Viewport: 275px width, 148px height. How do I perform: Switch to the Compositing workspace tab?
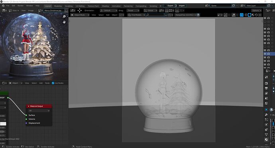pos(141,6)
